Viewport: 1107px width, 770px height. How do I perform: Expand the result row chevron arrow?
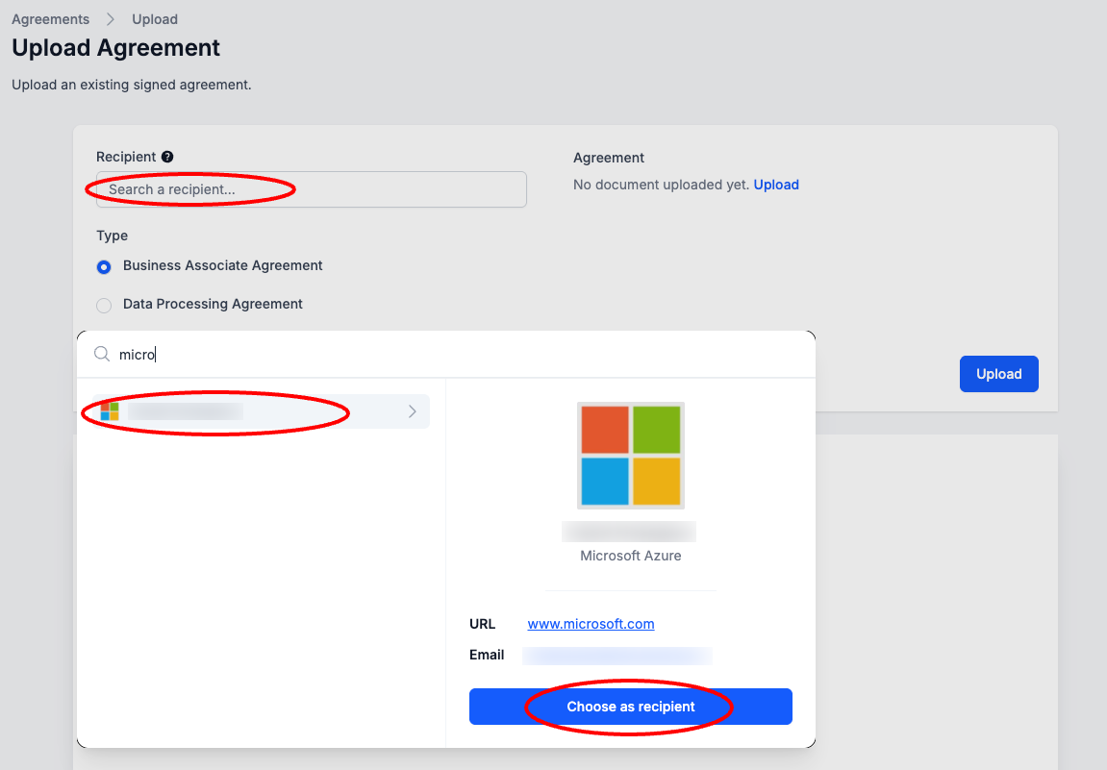click(413, 411)
